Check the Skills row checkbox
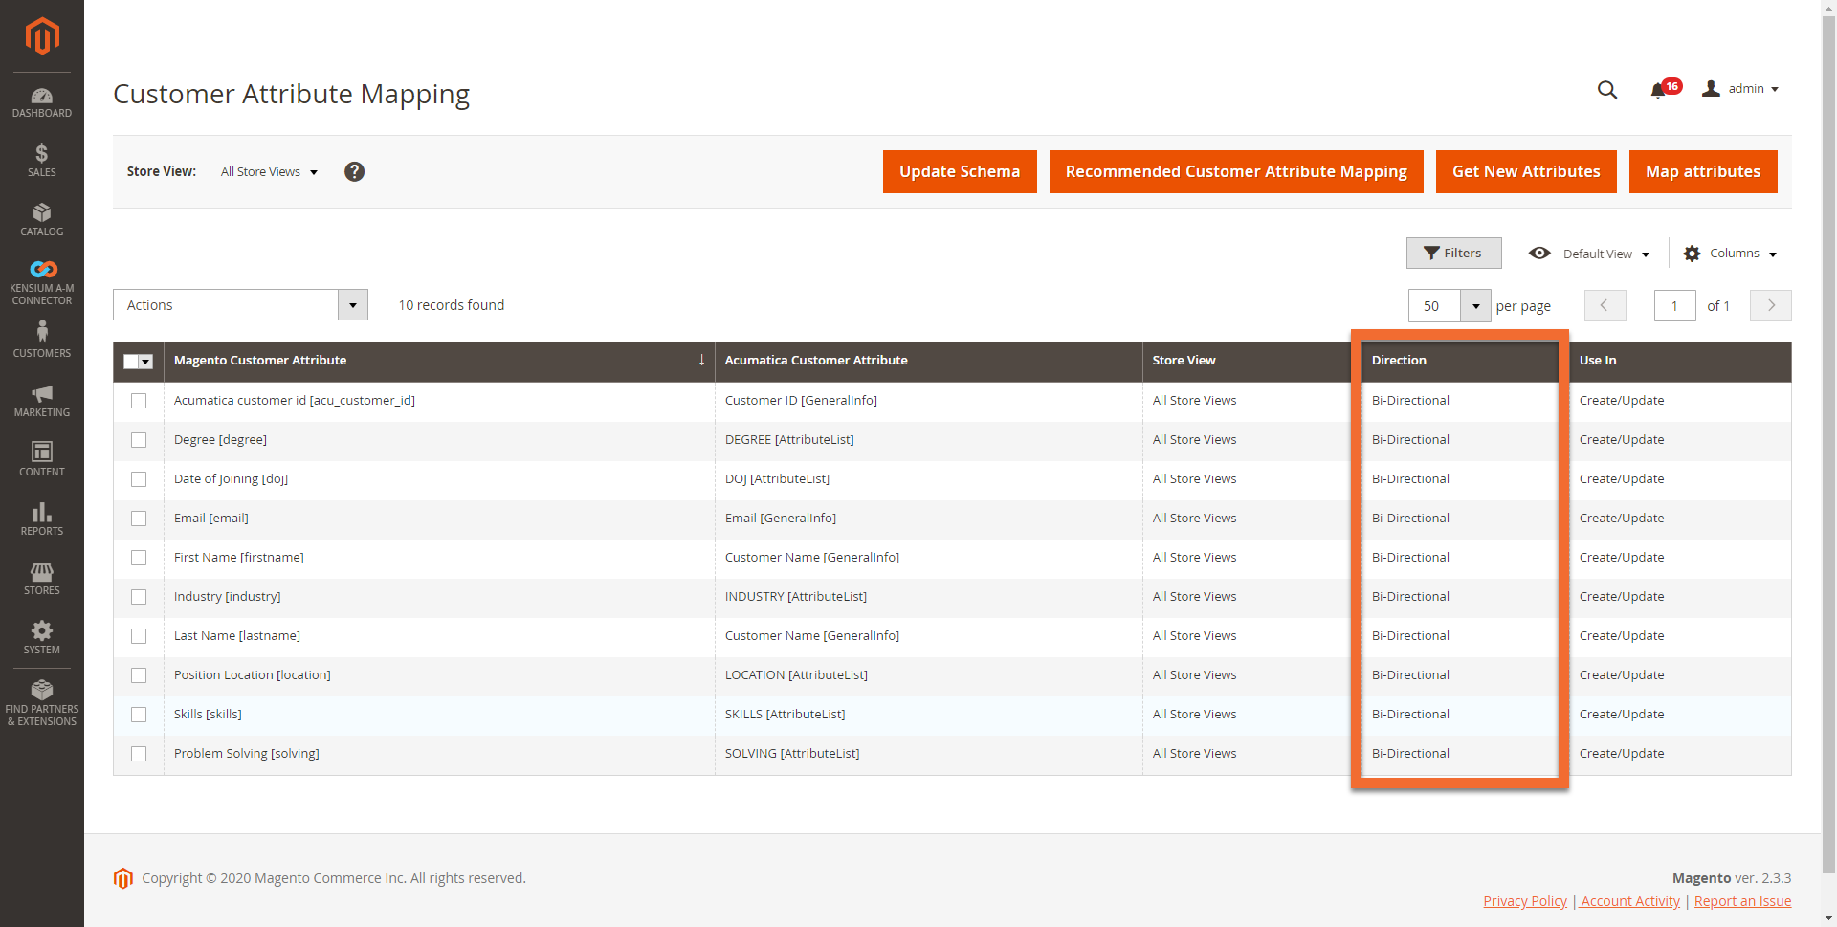1837x927 pixels. pyautogui.click(x=139, y=715)
